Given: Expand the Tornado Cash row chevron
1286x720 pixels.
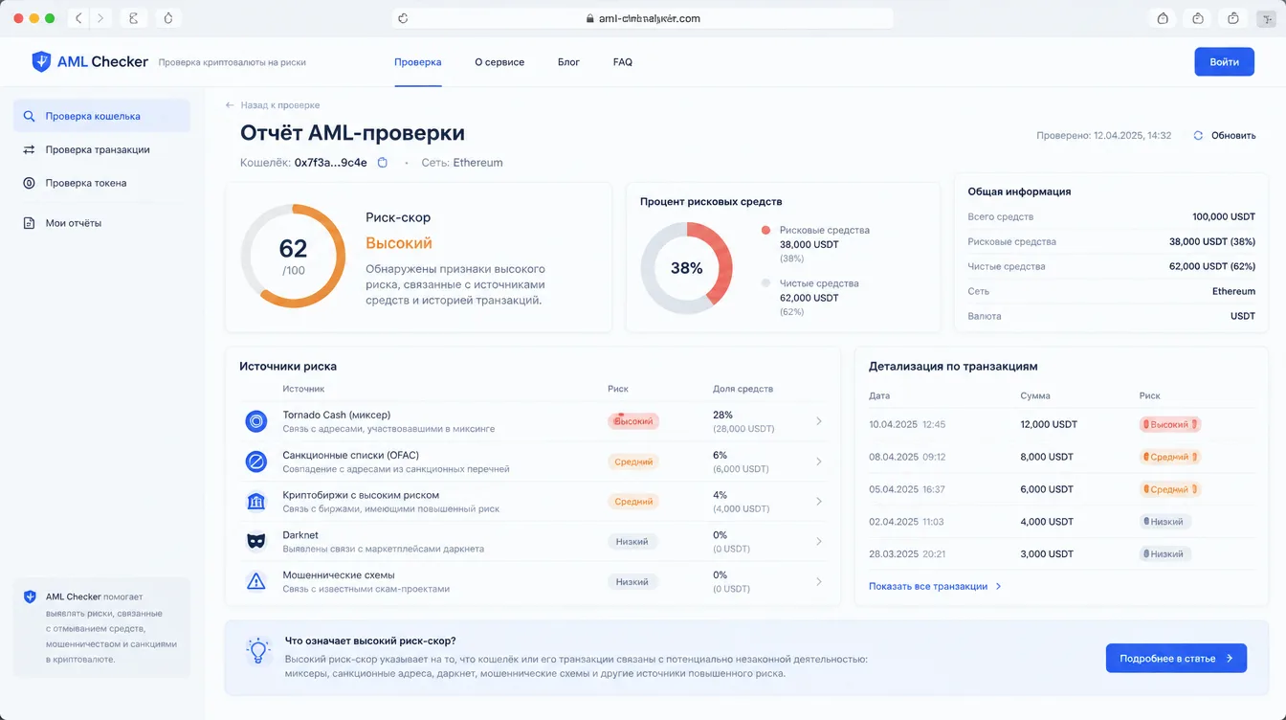Looking at the screenshot, I should pyautogui.click(x=819, y=421).
